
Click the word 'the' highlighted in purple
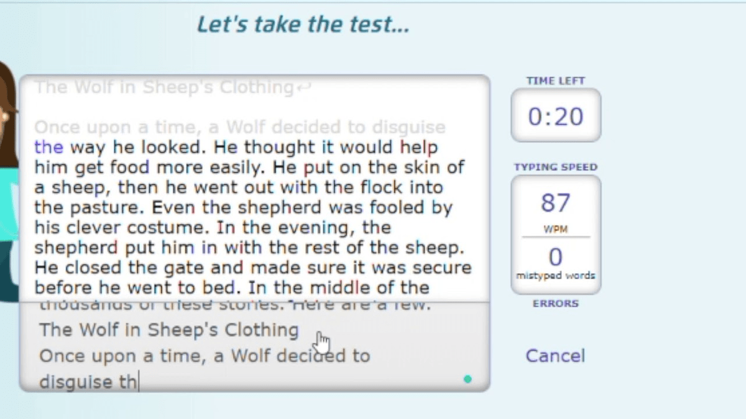(x=49, y=147)
